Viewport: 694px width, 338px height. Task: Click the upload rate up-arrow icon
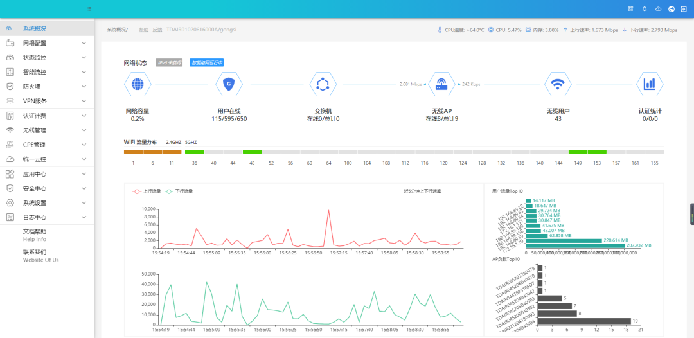[x=565, y=30]
